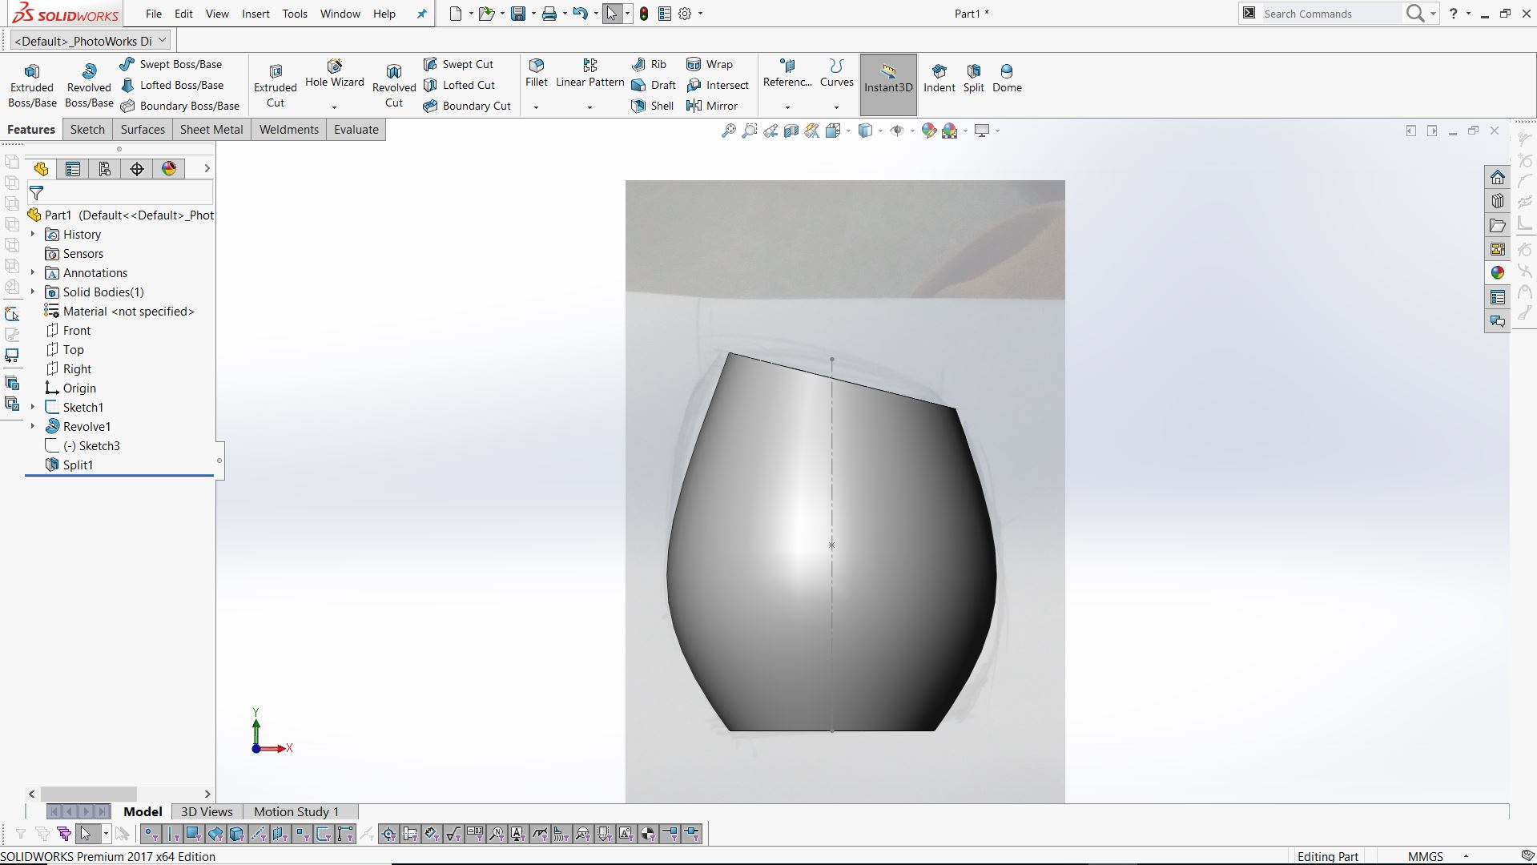Screen dimensions: 1537x865
Task: Open the Tools menu
Action: [x=295, y=14]
